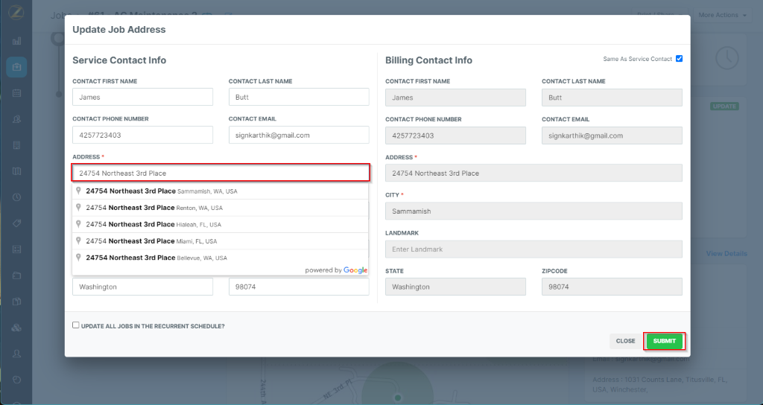Click the price tag icon in sidebar

[16, 223]
